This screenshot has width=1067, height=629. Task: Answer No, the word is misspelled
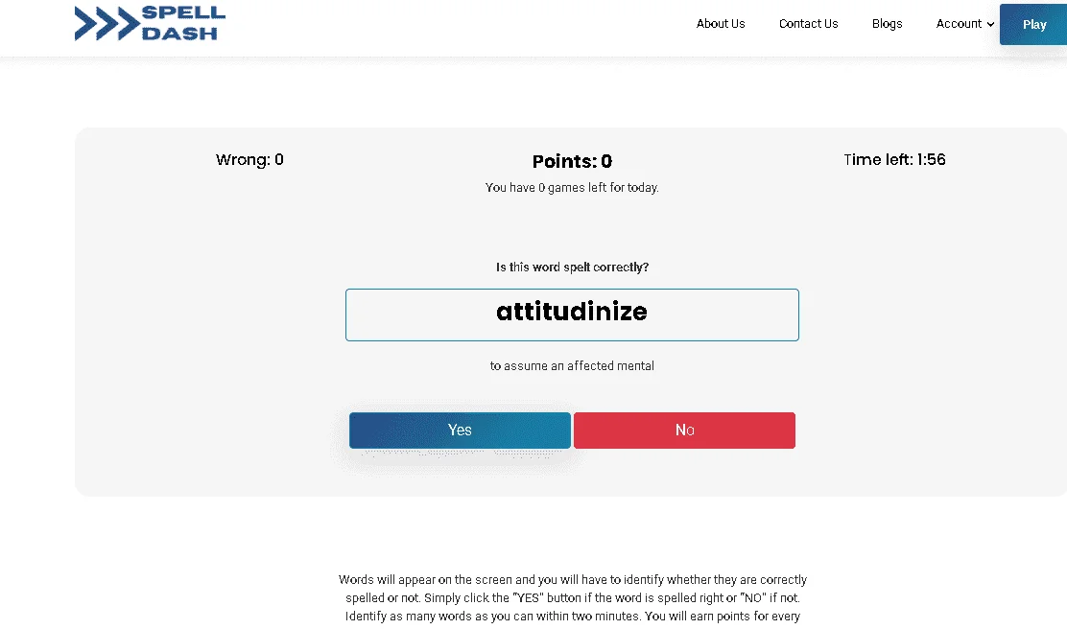coord(684,430)
